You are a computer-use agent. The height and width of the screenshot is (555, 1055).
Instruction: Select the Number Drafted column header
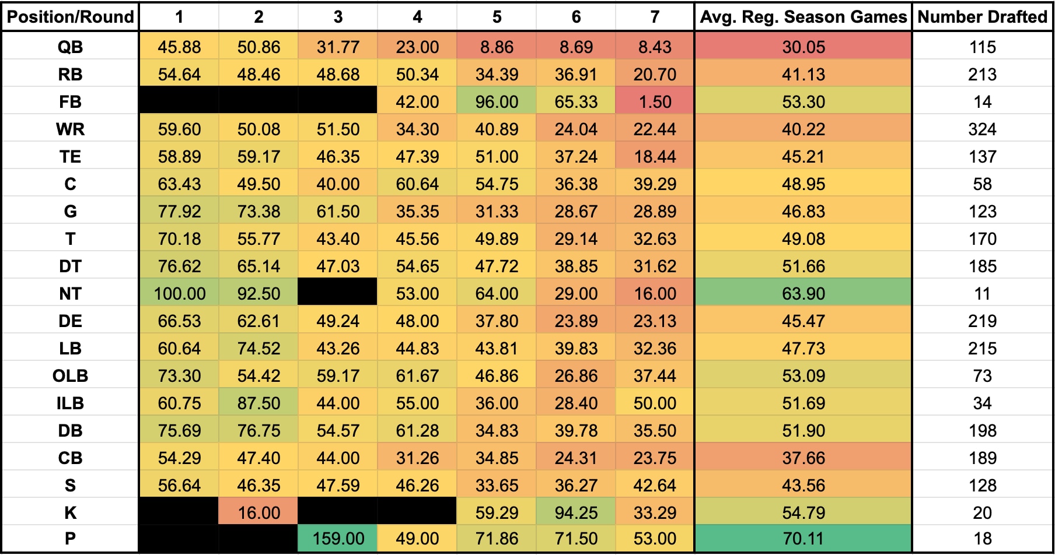(x=982, y=16)
